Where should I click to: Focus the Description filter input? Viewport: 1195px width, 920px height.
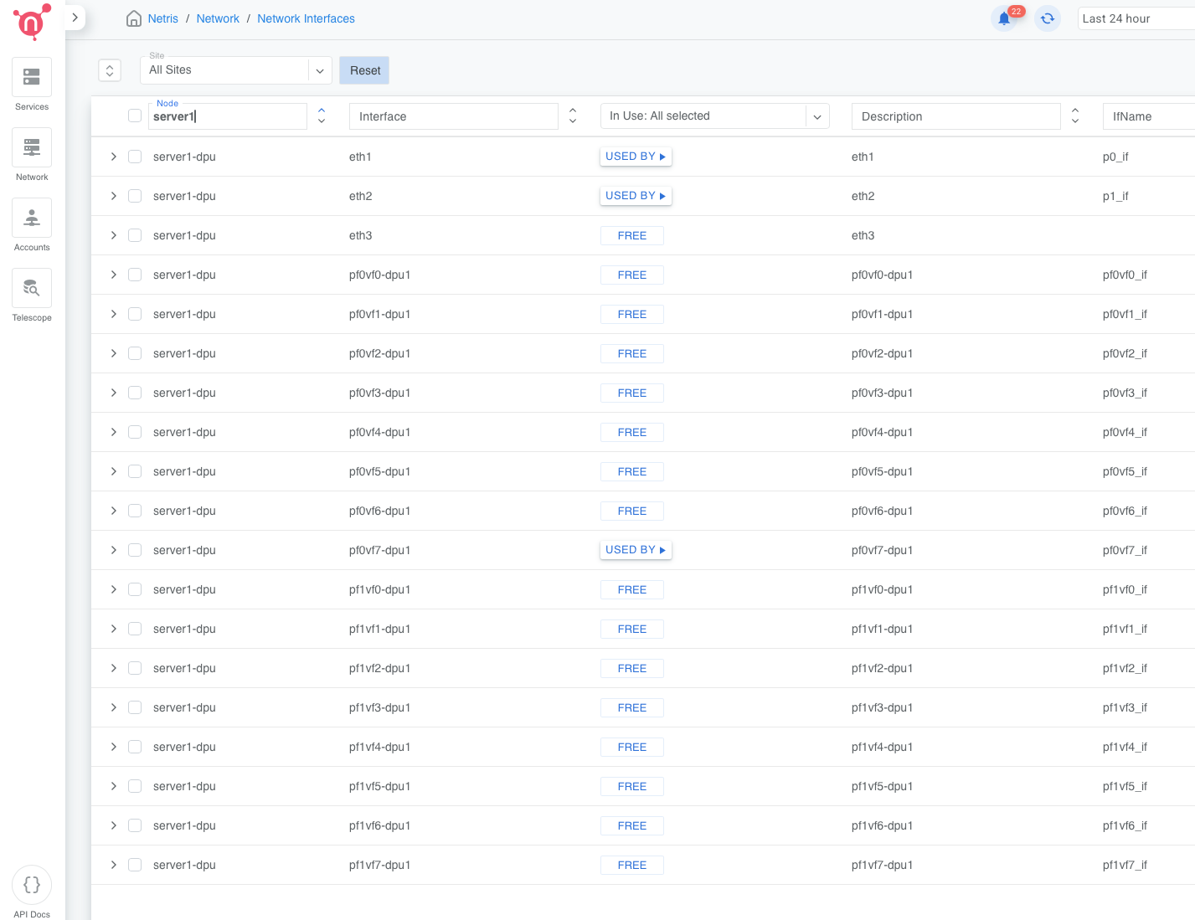(956, 116)
